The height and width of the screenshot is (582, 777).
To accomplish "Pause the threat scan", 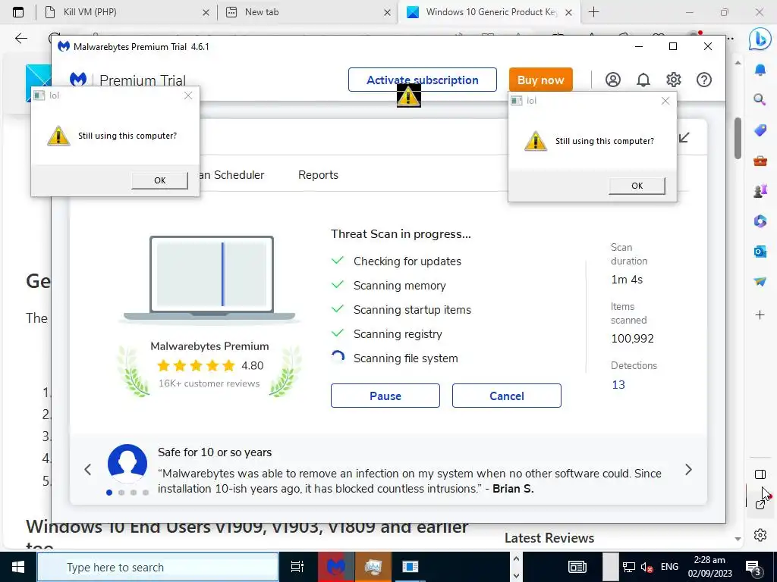I will click(x=385, y=396).
